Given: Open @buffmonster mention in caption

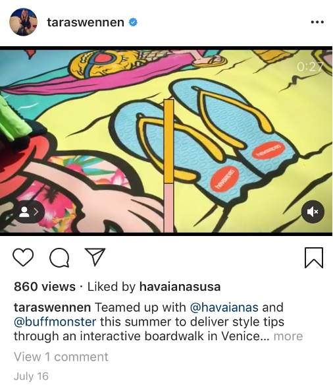Looking at the screenshot, I should coord(55,322).
